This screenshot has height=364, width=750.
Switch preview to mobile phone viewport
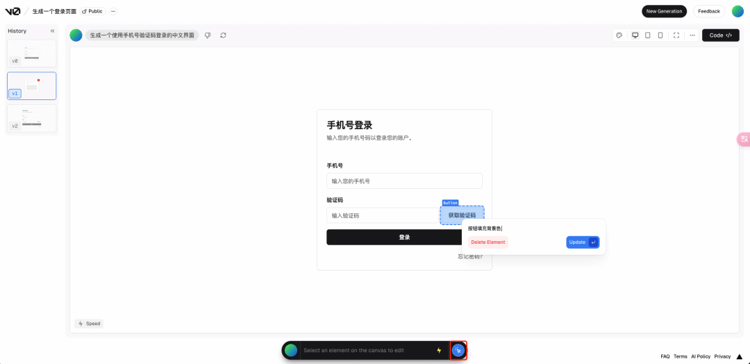point(660,35)
